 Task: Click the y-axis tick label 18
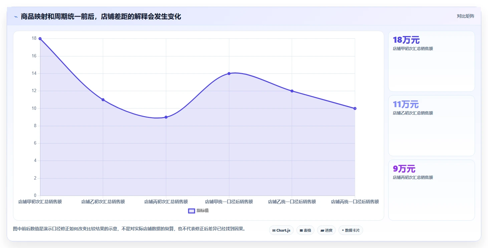34,38
